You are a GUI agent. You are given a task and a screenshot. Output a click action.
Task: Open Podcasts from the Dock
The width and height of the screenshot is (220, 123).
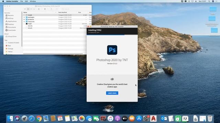tap(118, 119)
